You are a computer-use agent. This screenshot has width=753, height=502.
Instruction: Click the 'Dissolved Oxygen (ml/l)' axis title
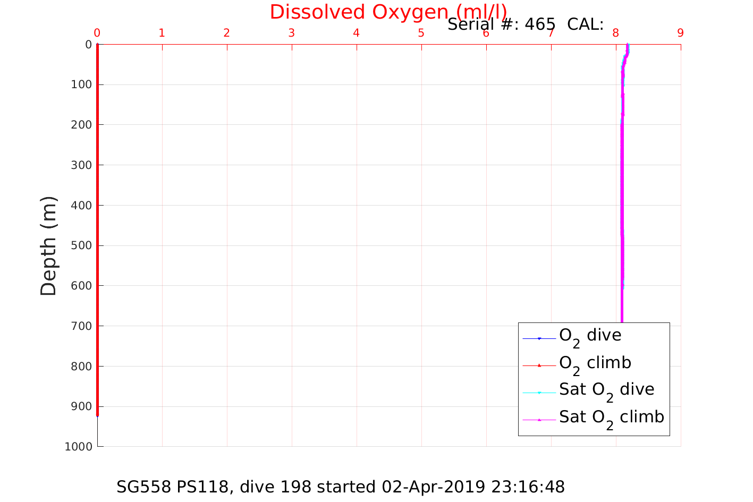(388, 12)
